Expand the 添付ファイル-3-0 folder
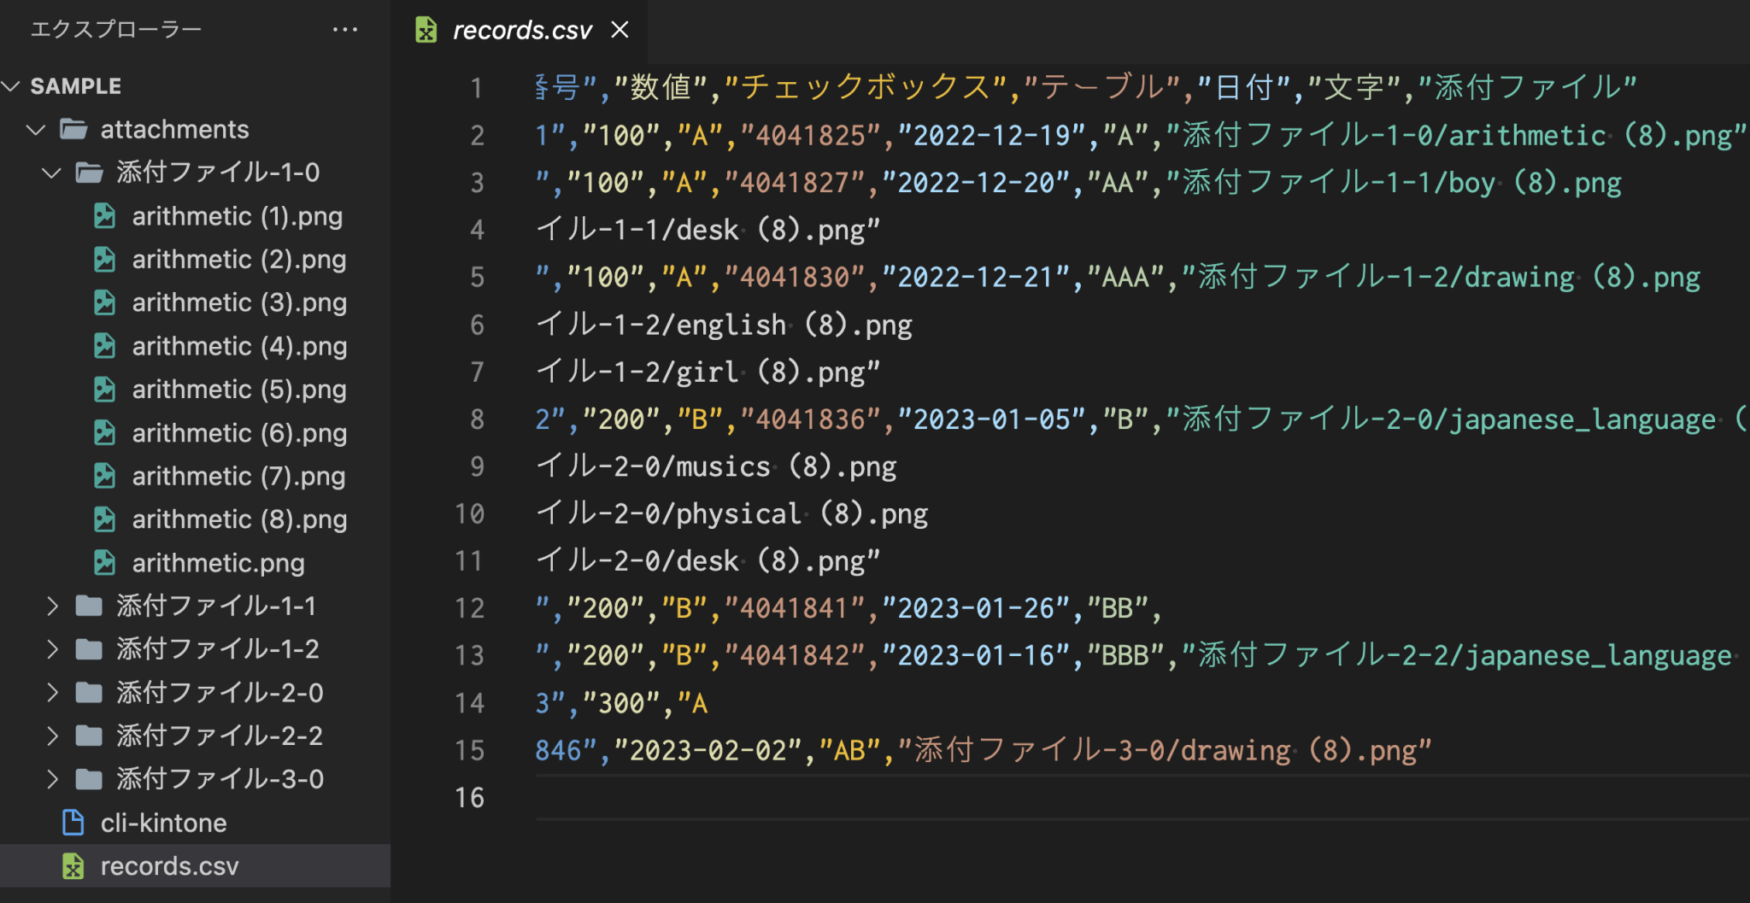1750x903 pixels. pos(51,778)
